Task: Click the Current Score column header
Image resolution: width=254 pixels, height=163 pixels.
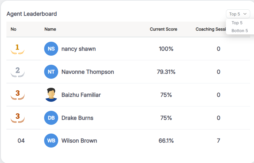Action: pyautogui.click(x=163, y=29)
